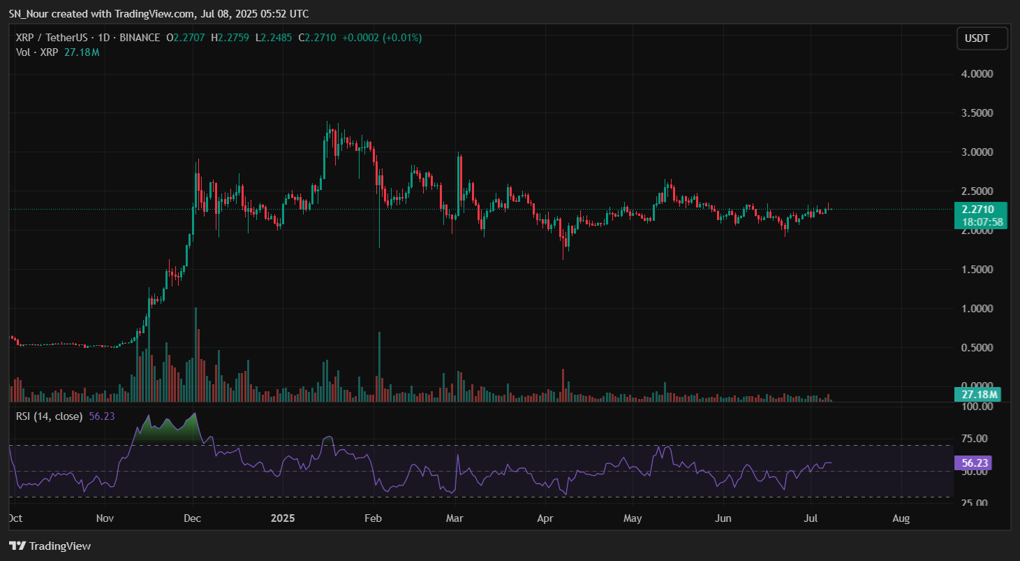Viewport: 1020px width, 561px height.
Task: Open the USDT currency selector
Action: pyautogui.click(x=982, y=38)
